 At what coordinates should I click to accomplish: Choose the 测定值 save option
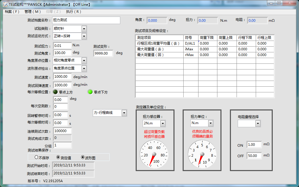[x=58, y=157]
